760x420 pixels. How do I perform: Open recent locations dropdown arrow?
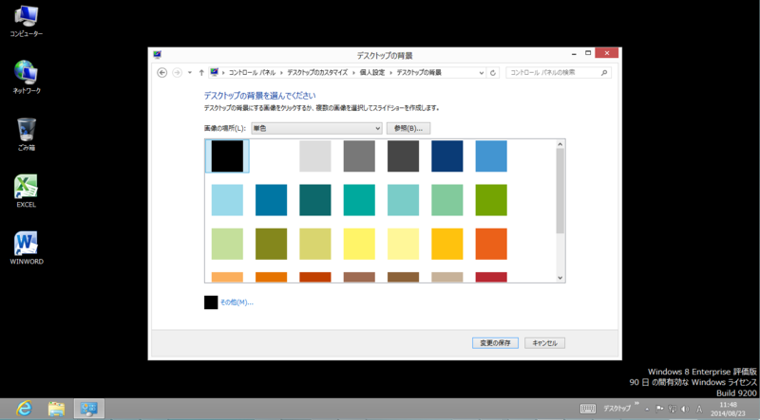coord(189,73)
